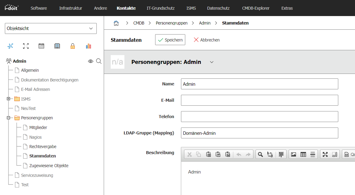Click Paste as plain text icon
This screenshot has height=195, width=355.
pyautogui.click(x=218, y=154)
